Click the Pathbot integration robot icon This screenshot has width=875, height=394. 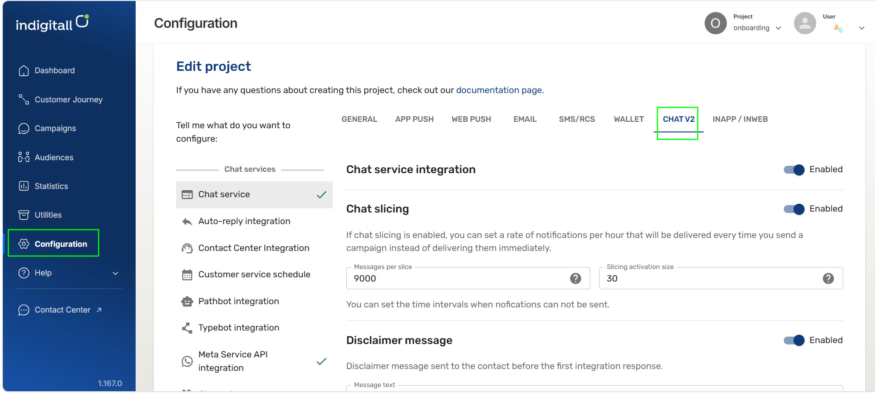[x=187, y=301]
